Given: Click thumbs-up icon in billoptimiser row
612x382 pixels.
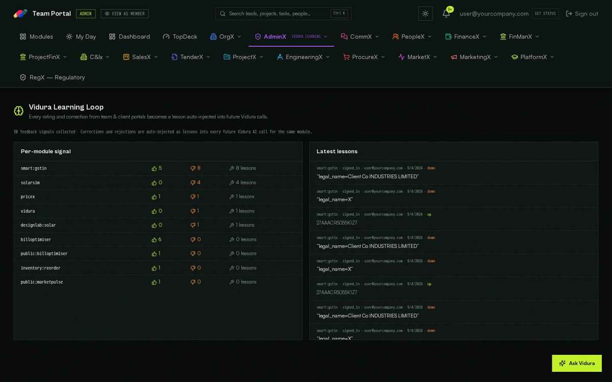Looking at the screenshot, I should click(154, 239).
